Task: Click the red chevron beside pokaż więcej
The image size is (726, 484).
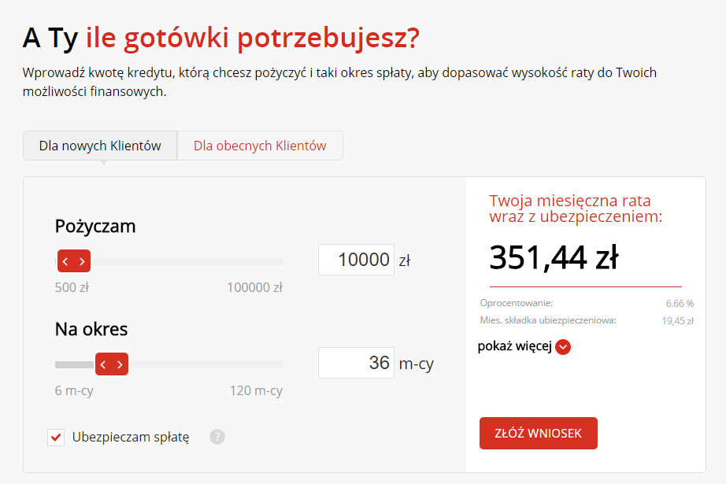Action: [563, 346]
